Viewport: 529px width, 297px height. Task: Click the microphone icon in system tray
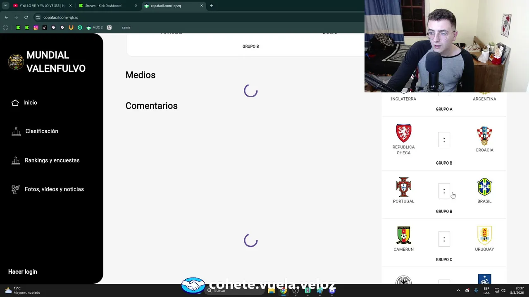coord(476,290)
